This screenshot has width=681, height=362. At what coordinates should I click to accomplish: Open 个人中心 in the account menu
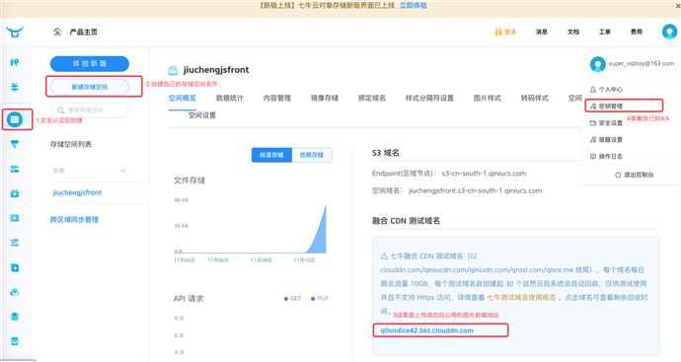click(606, 90)
